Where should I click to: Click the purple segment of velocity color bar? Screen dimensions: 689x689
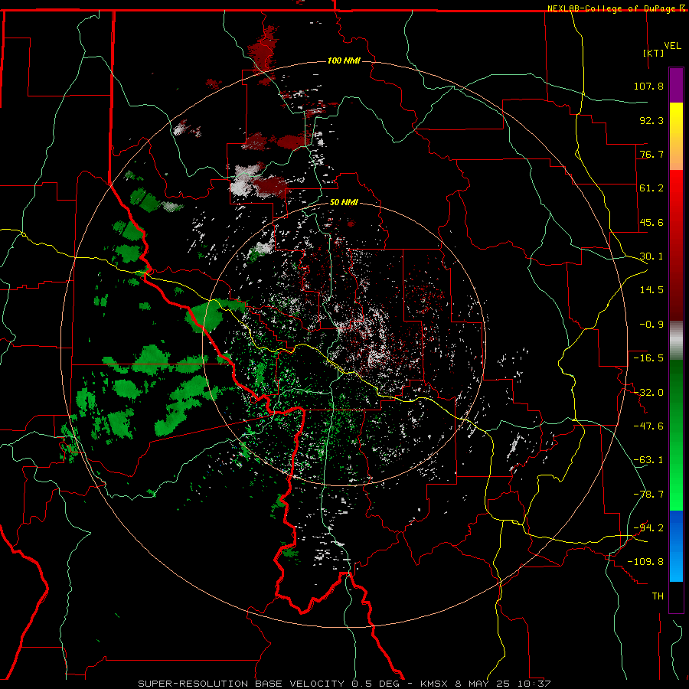pos(676,85)
